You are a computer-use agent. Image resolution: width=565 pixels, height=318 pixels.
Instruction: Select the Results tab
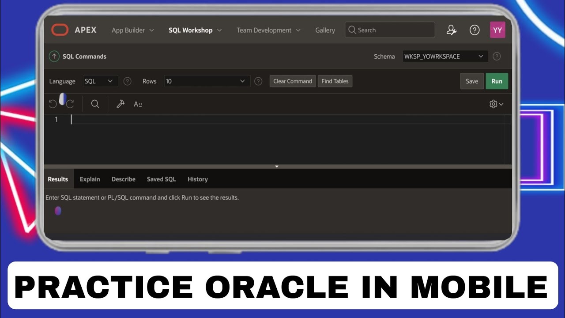(x=58, y=179)
